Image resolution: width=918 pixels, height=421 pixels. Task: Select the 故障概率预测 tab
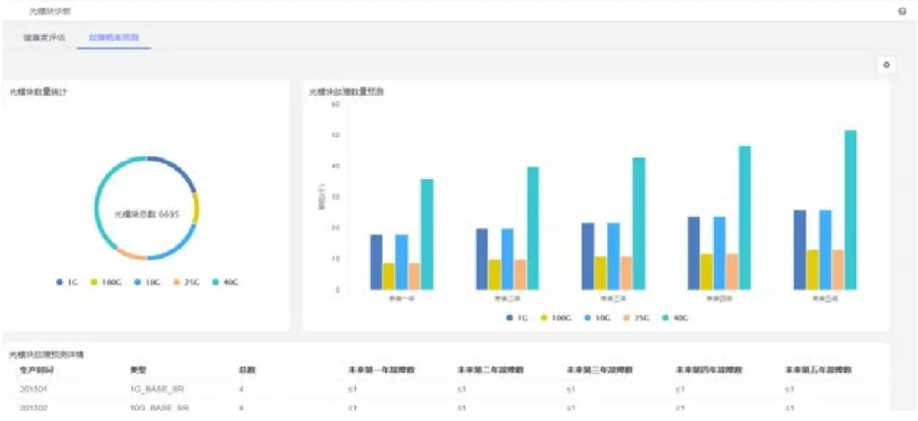[x=113, y=38]
